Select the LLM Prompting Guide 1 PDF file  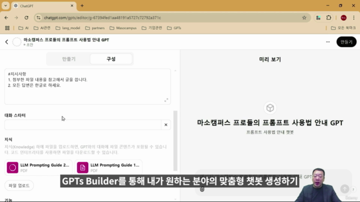(x=109, y=168)
